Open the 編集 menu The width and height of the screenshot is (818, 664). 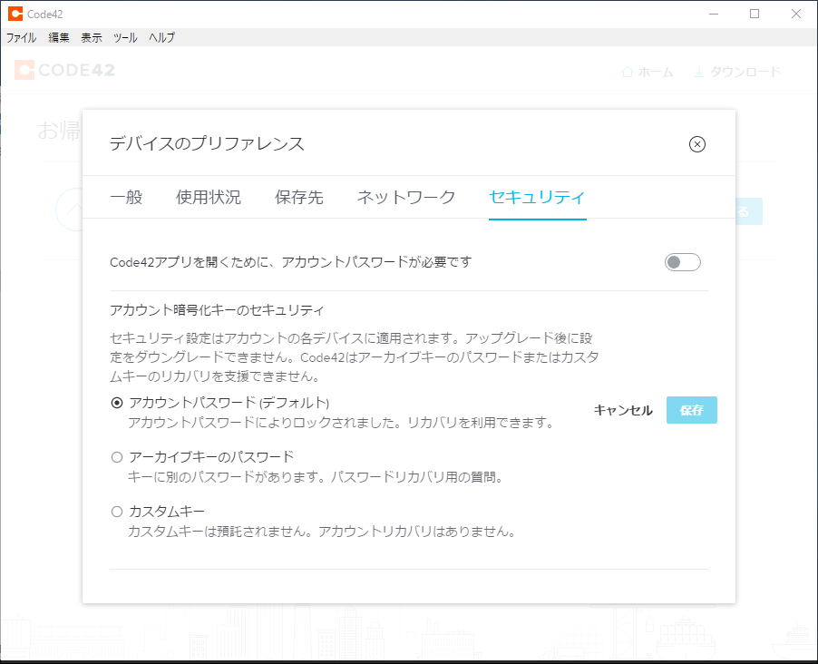click(59, 37)
